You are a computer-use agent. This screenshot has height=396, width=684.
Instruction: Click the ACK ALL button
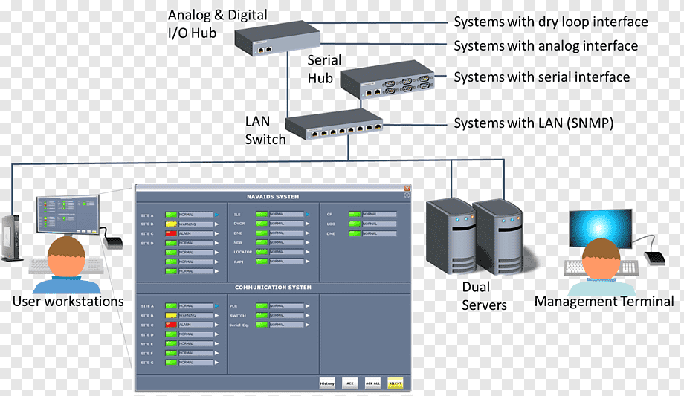click(372, 383)
